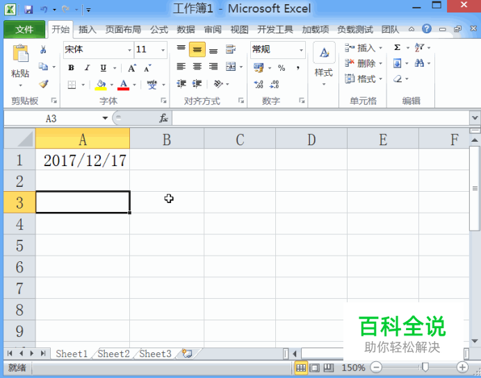Apply percent style format
Screen dimensions: 481x378
(x=282, y=68)
